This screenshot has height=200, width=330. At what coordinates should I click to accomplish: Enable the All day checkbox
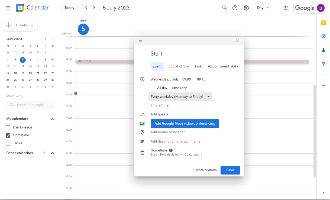tap(153, 88)
